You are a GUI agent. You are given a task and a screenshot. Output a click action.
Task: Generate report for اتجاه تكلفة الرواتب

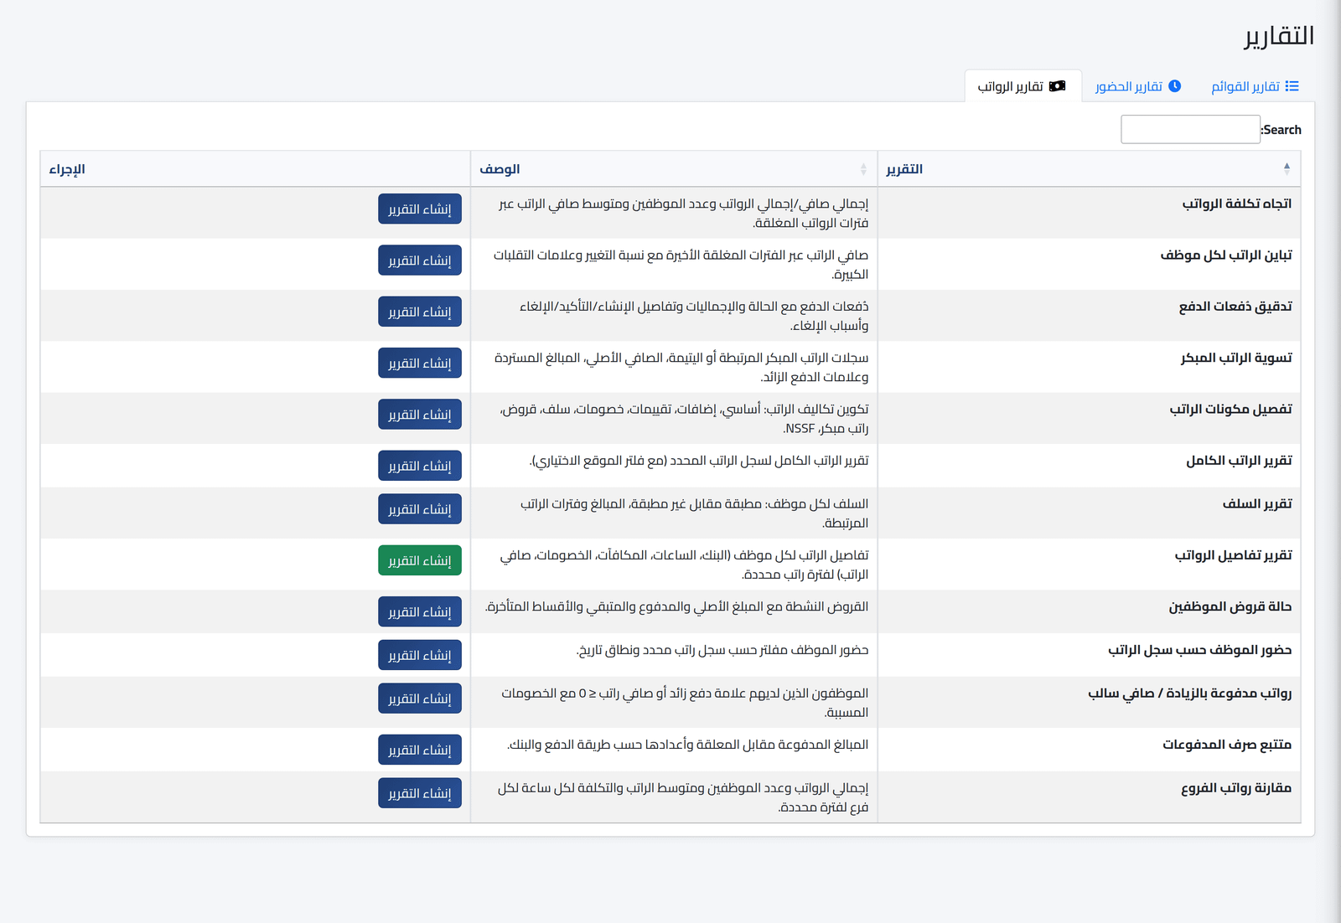420,209
